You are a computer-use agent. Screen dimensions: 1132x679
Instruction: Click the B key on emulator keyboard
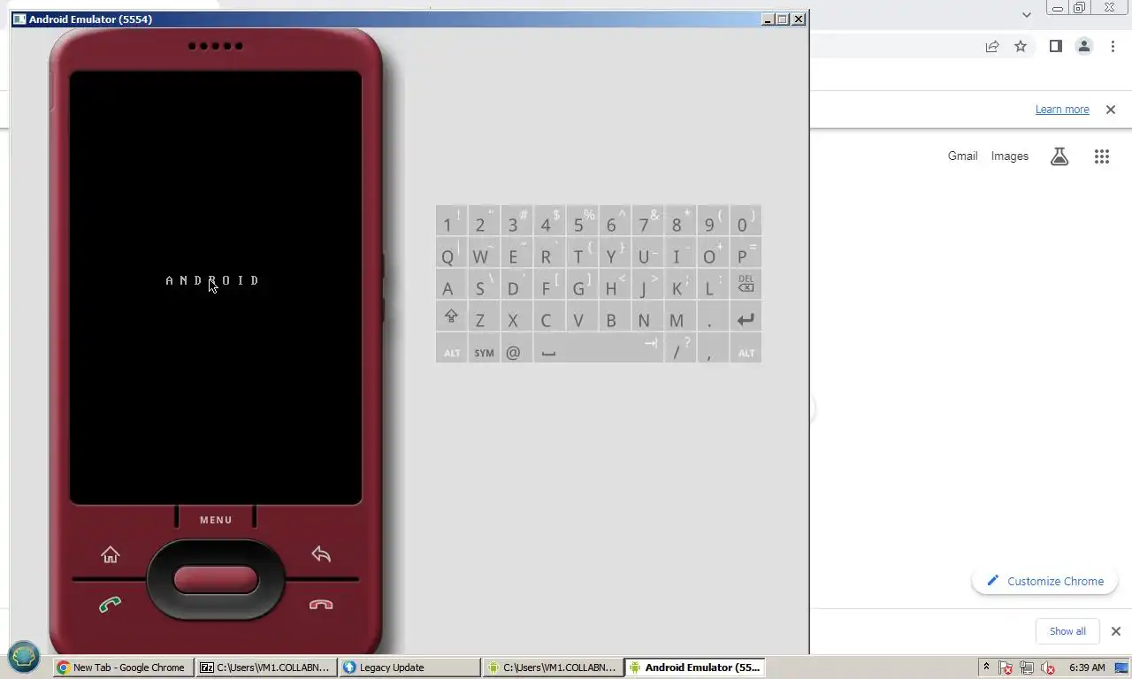[x=615, y=318]
